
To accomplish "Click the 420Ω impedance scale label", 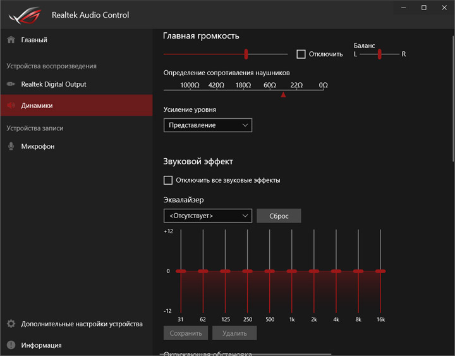I will pyautogui.click(x=216, y=85).
